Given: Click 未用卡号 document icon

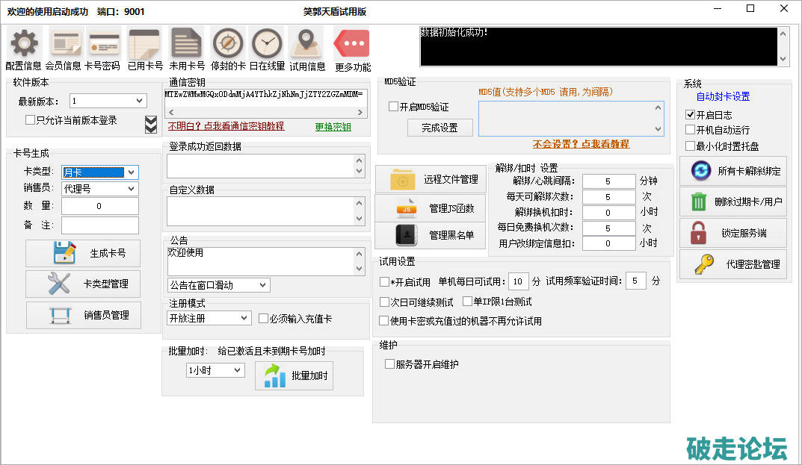Looking at the screenshot, I should (186, 44).
